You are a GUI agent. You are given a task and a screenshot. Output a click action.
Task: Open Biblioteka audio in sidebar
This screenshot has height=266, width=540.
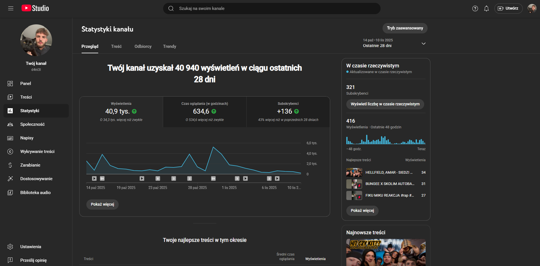point(35,193)
